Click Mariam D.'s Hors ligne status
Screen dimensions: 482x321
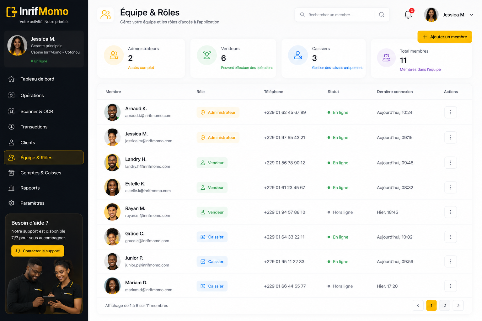point(340,286)
